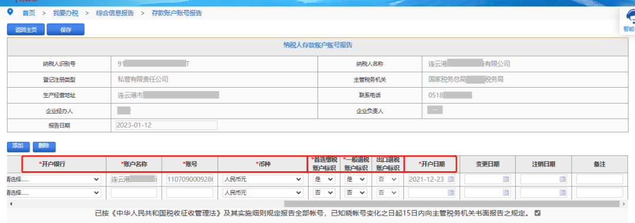The width and height of the screenshot is (635, 223).
Task: Click the 纳税人名称 label
Action: coord(370,64)
